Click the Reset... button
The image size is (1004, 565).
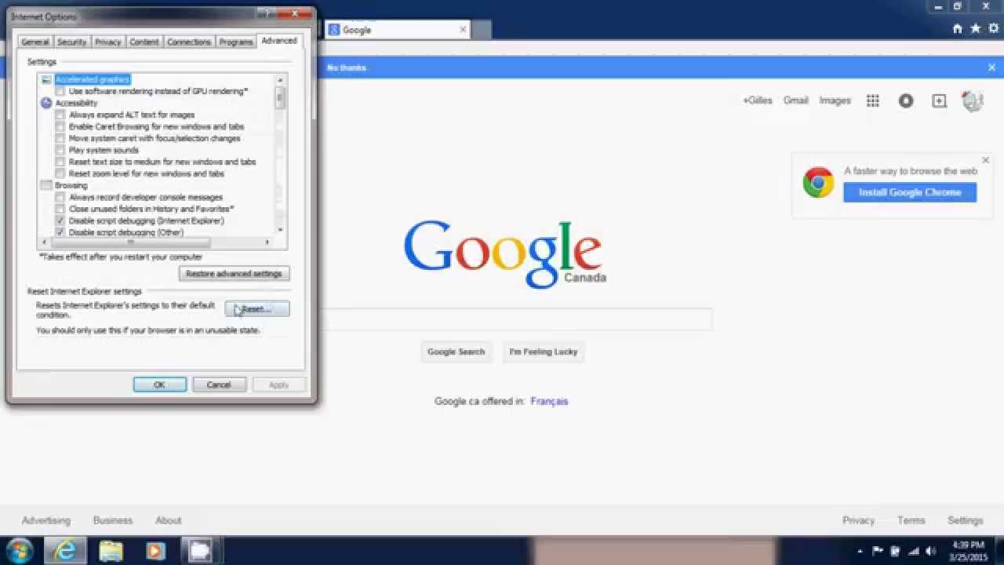click(x=257, y=309)
